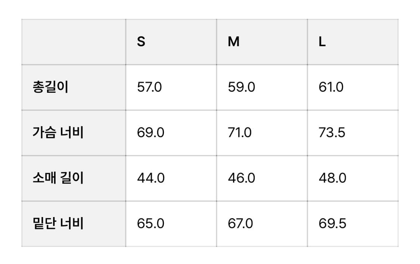Viewport: 420px width, 264px height.
Task: Select the 46.0 sleeve length cell
Action: pyautogui.click(x=242, y=178)
